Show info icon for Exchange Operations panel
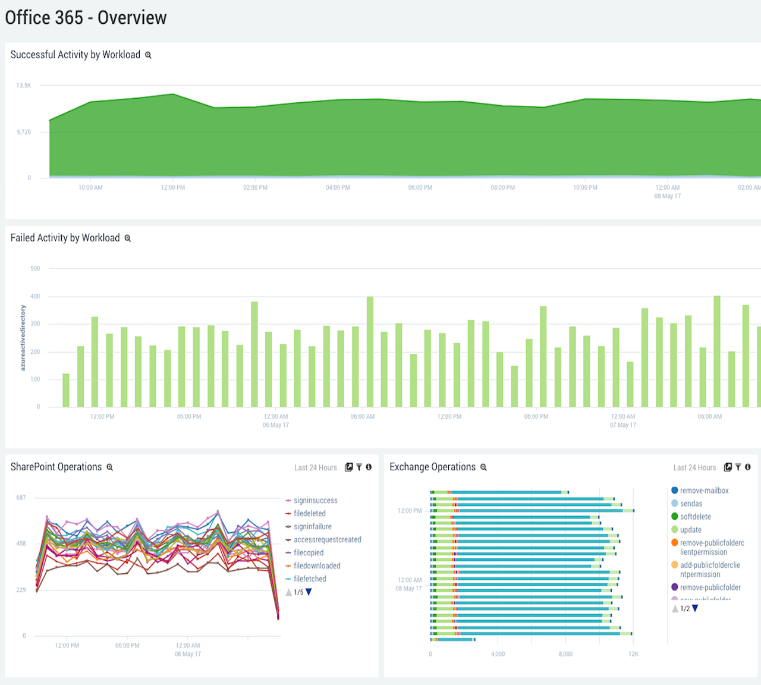The width and height of the screenshot is (761, 685). (x=747, y=467)
